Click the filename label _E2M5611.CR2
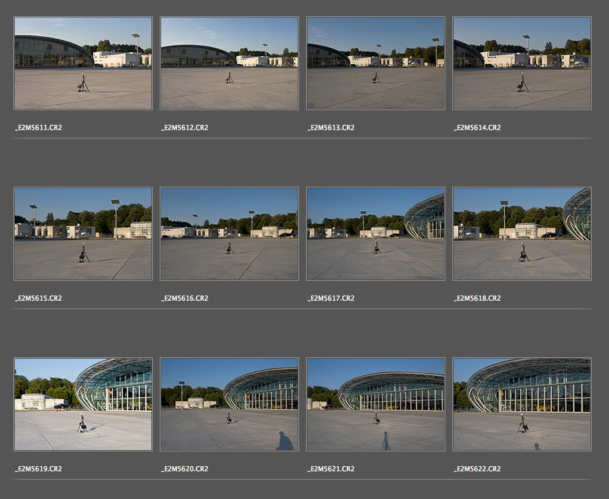 (x=39, y=127)
